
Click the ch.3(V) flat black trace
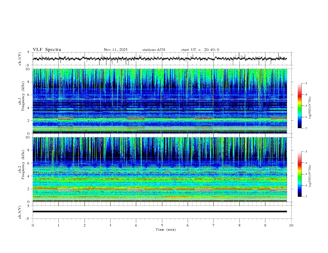pos(162,212)
